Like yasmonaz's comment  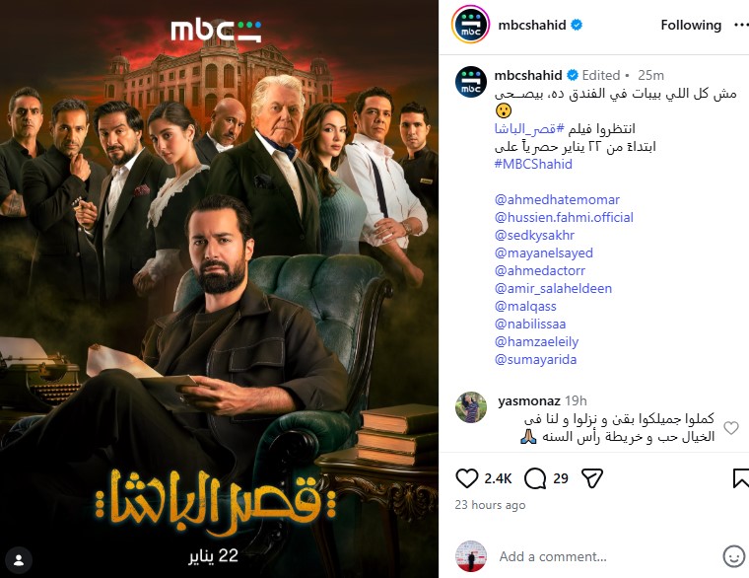pos(731,428)
